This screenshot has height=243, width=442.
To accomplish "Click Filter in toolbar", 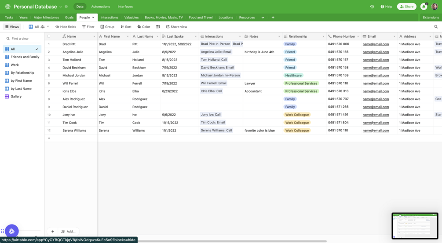I will [x=88, y=27].
